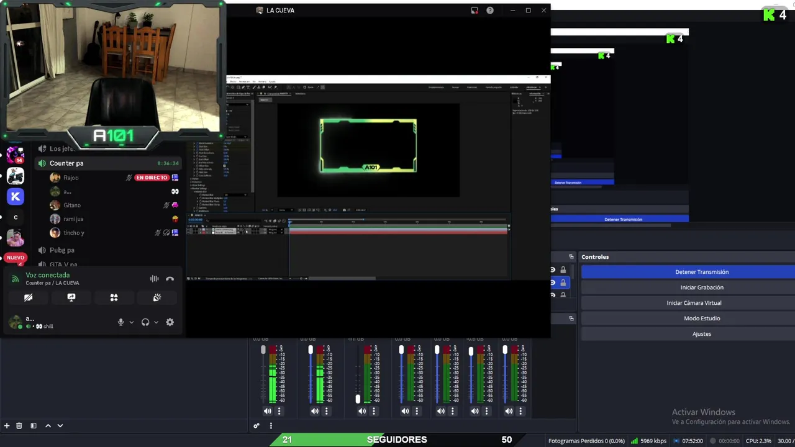Toggle visibility eye of highlighted source row
The height and width of the screenshot is (447, 795).
[x=552, y=282]
